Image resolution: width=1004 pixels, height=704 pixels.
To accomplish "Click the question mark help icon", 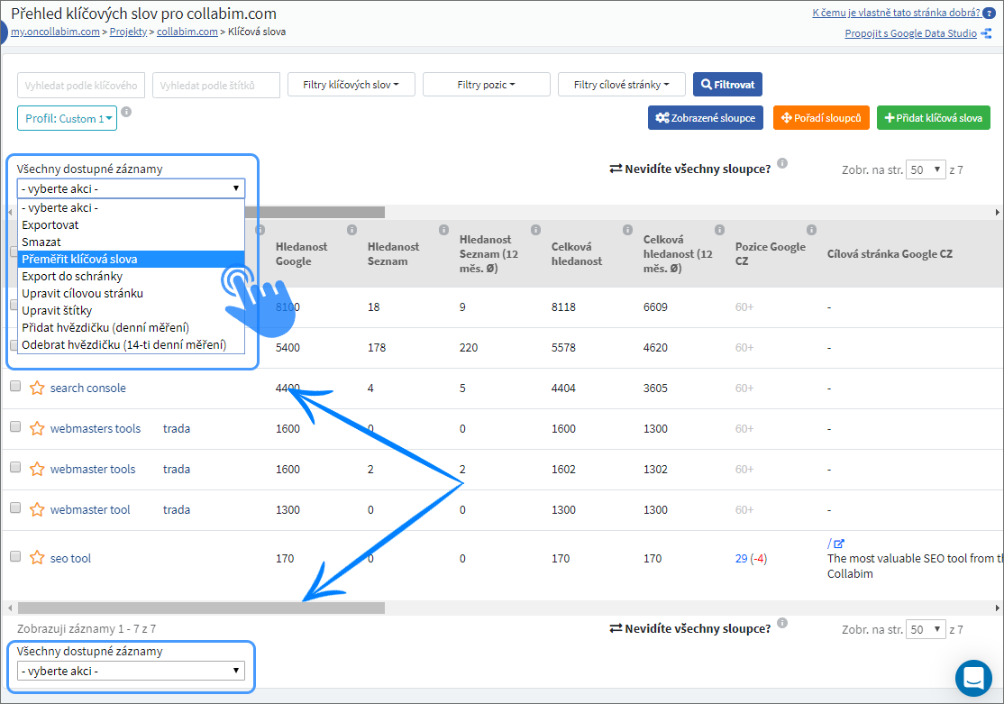I will click(990, 14).
